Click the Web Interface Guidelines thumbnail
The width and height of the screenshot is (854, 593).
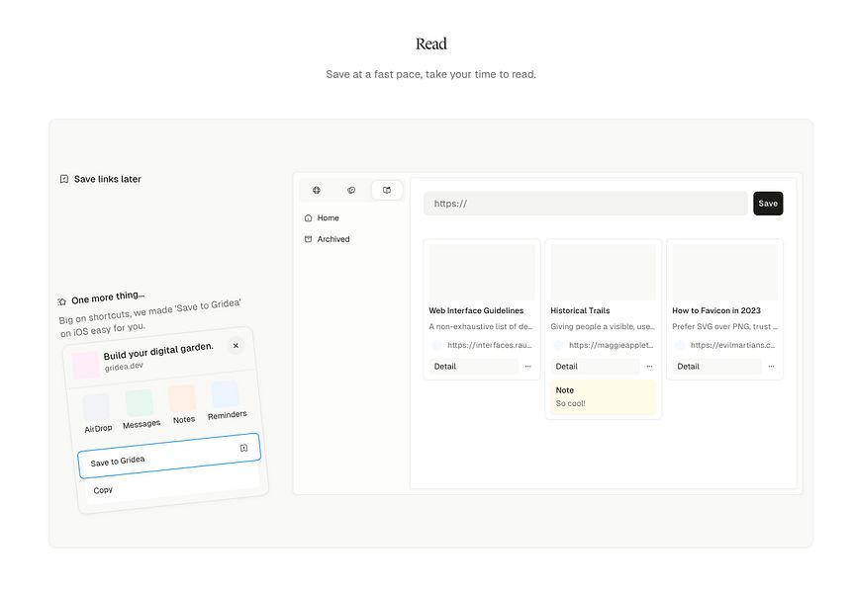[x=482, y=272]
